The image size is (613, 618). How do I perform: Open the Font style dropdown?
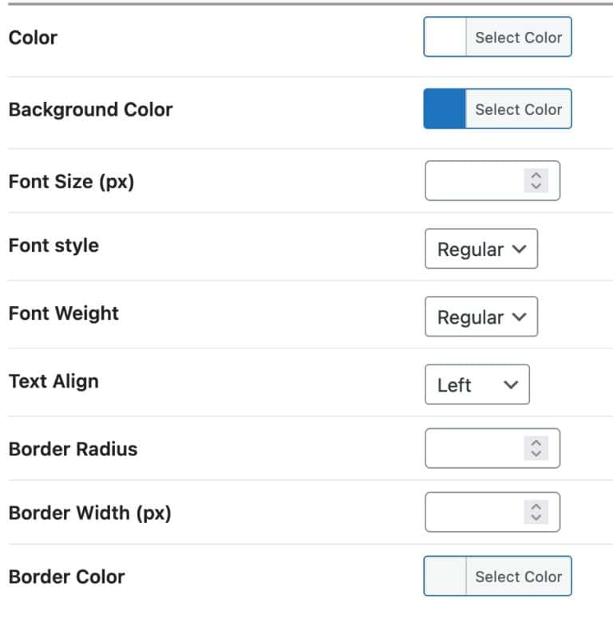coord(481,250)
